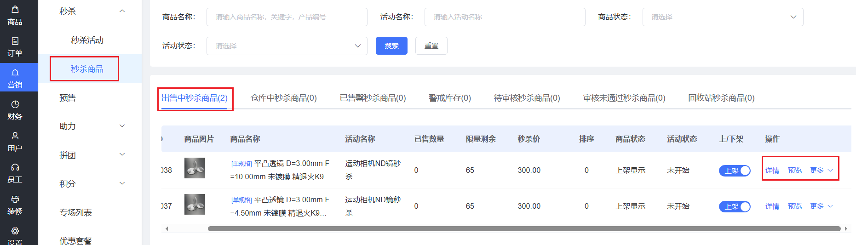The image size is (856, 245).
Task: Open the 活动状态 dropdown
Action: 287,46
